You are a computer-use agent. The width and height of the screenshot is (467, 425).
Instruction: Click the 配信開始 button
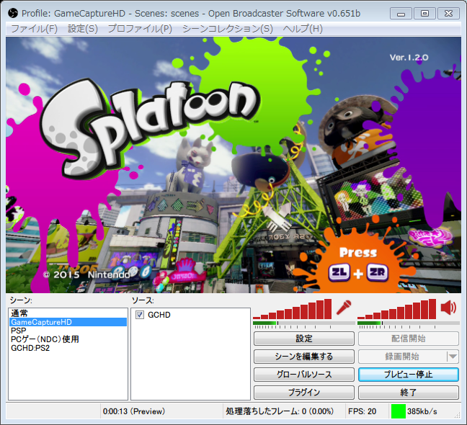[x=409, y=339]
